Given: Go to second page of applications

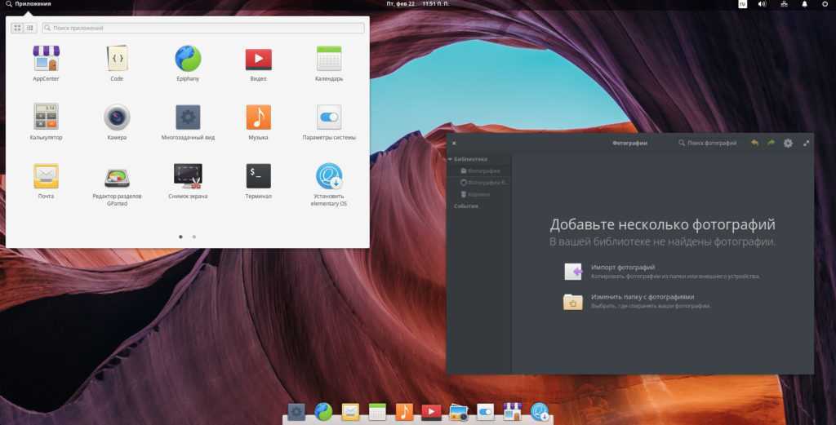Looking at the screenshot, I should pyautogui.click(x=193, y=237).
